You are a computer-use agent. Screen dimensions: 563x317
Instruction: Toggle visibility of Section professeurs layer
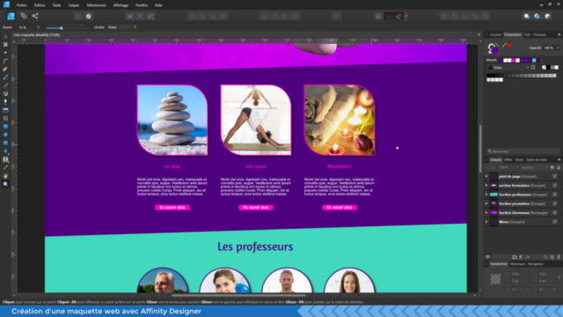pyautogui.click(x=555, y=195)
